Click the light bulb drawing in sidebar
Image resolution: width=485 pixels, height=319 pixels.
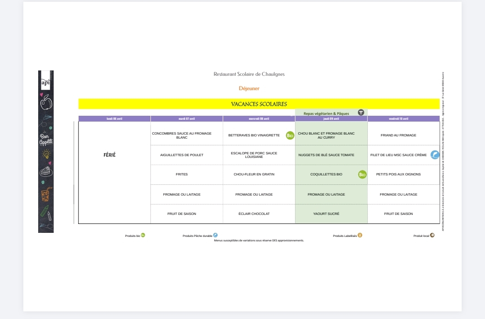pos(46,154)
